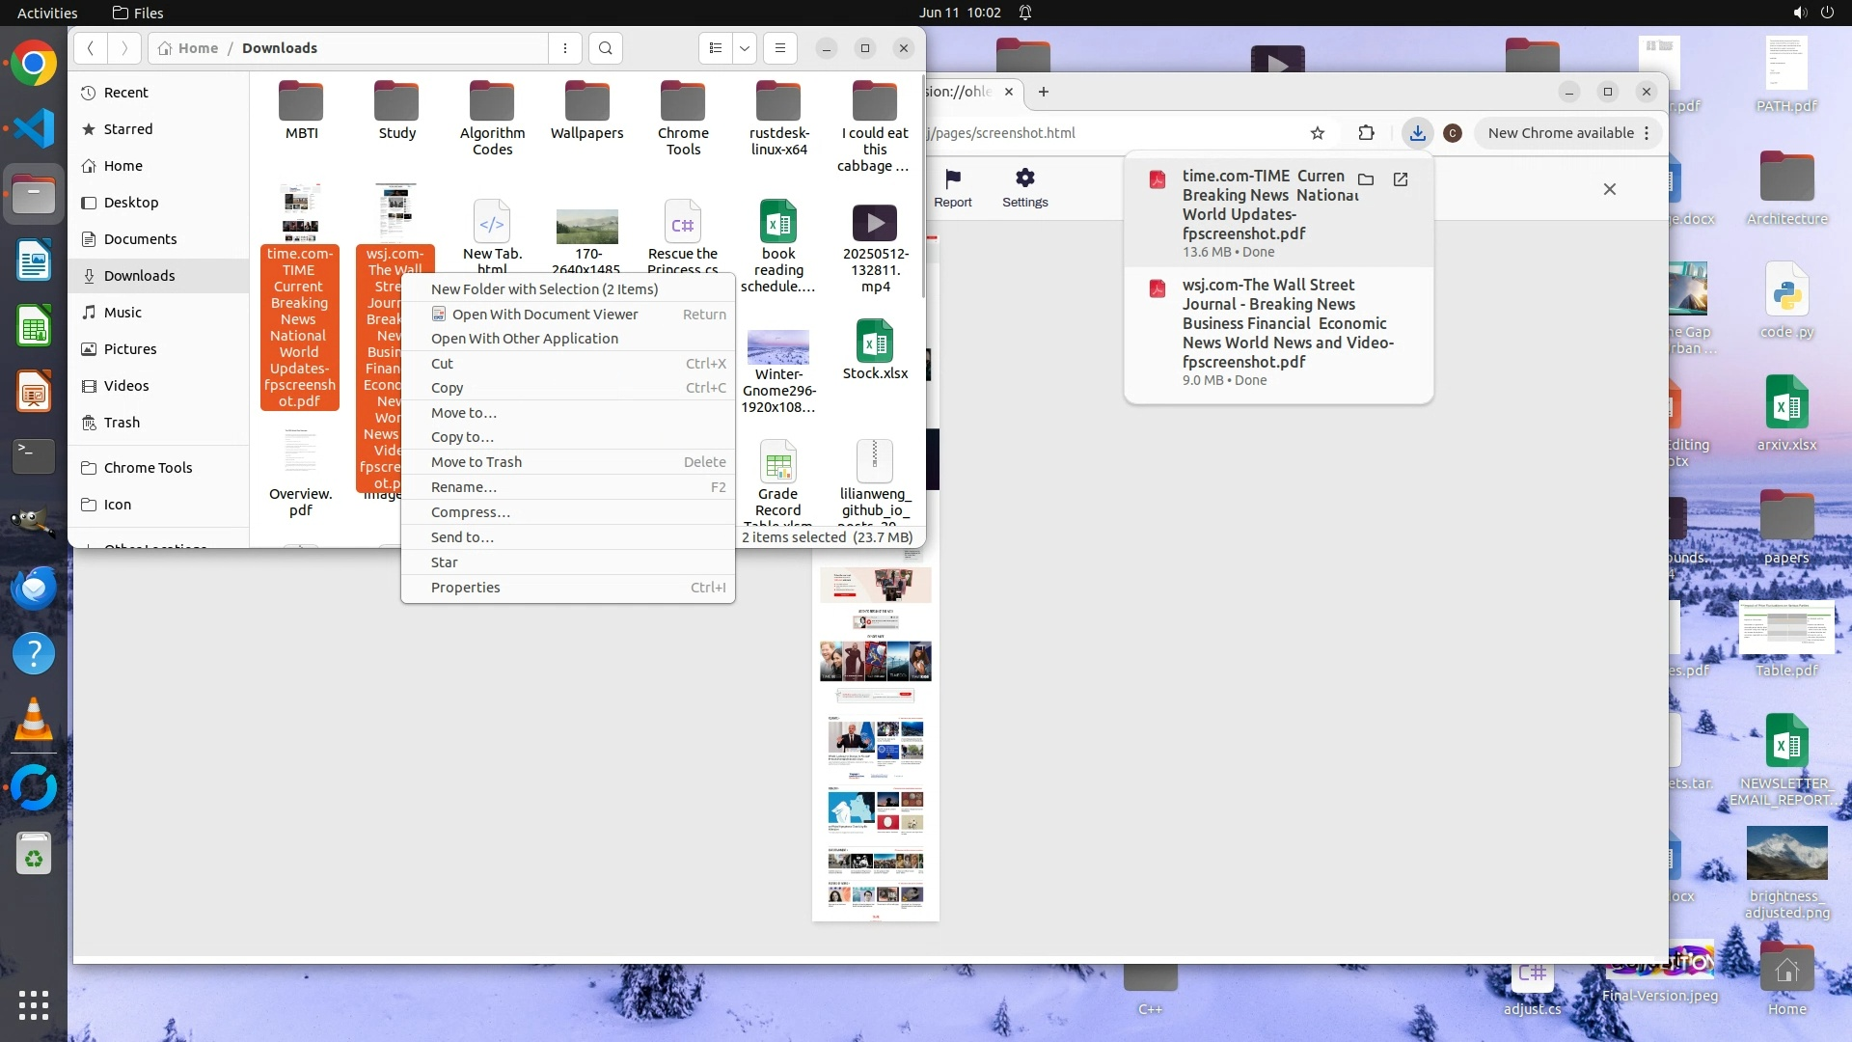Expand the view options dropdown arrow

745,48
